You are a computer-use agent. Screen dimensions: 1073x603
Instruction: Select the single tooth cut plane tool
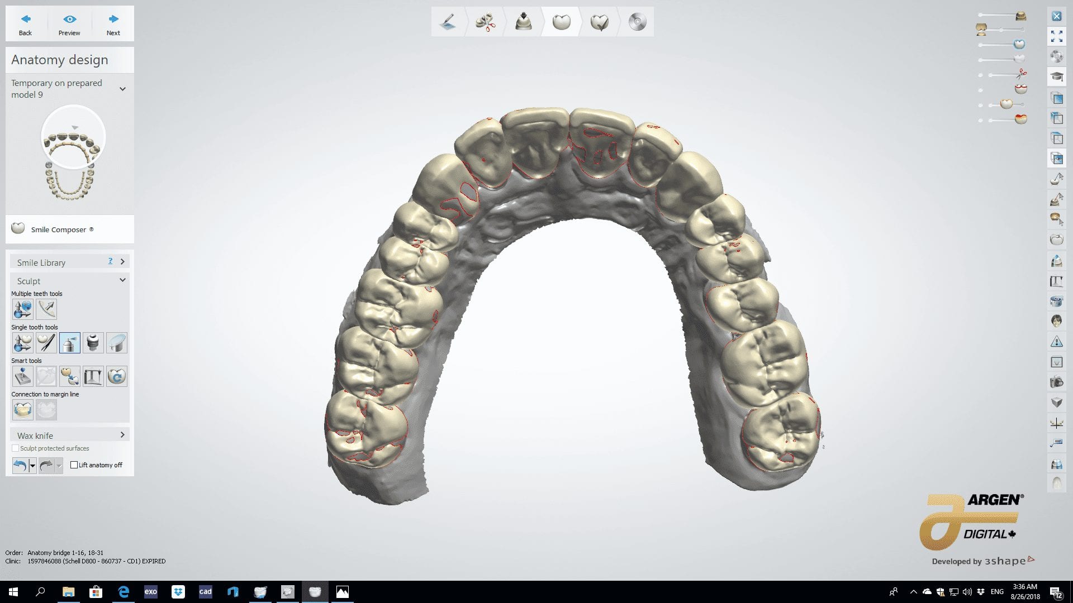pyautogui.click(x=117, y=342)
